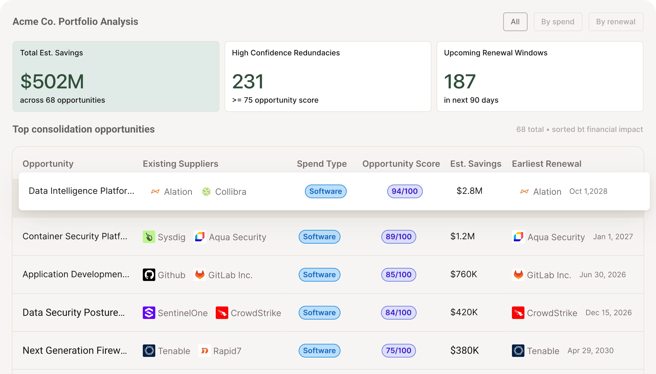This screenshot has width=656, height=374.
Task: Click the Collibra logo icon
Action: [206, 192]
